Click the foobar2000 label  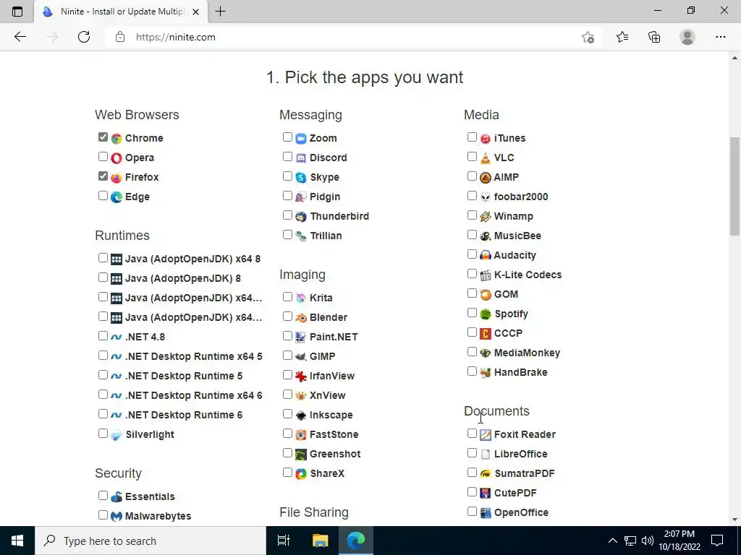(521, 197)
